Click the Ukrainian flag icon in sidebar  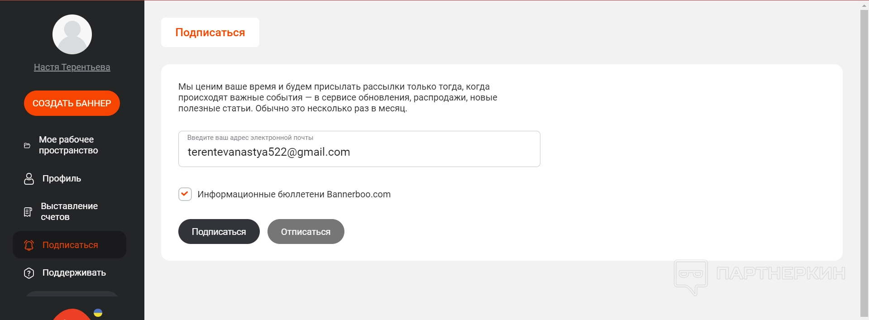point(98,313)
